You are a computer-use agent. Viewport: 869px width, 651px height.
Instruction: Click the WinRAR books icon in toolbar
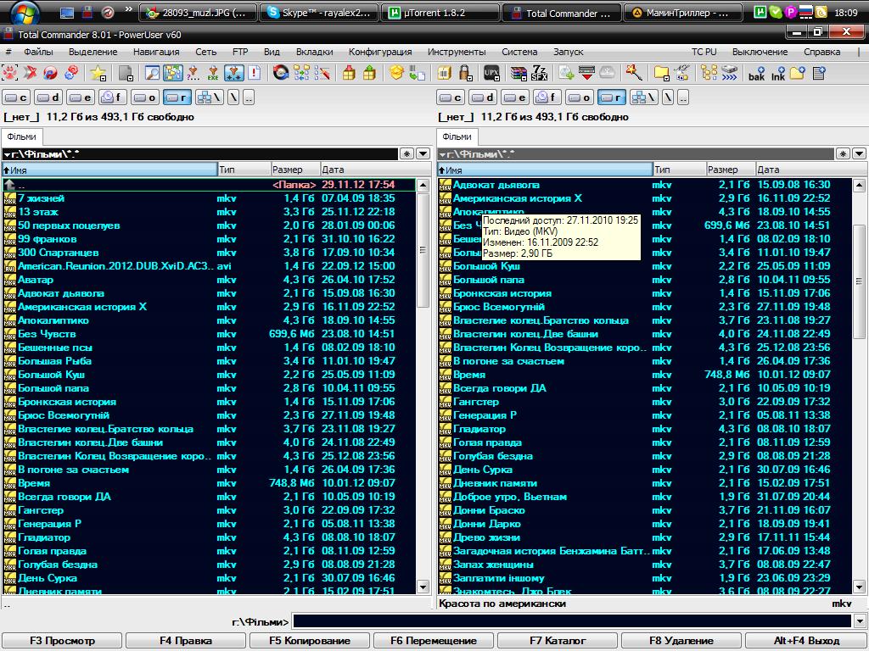tap(519, 73)
